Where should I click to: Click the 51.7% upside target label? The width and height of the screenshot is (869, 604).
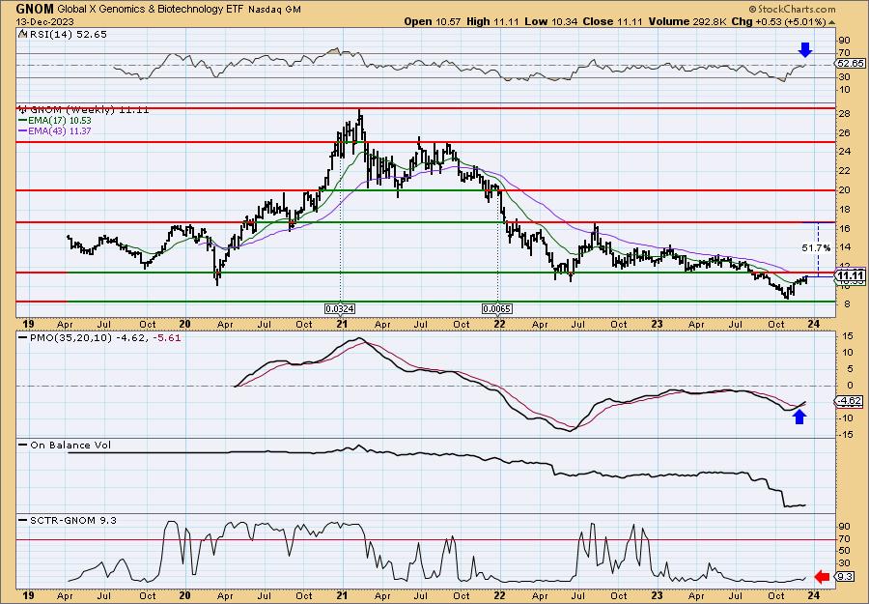[816, 248]
